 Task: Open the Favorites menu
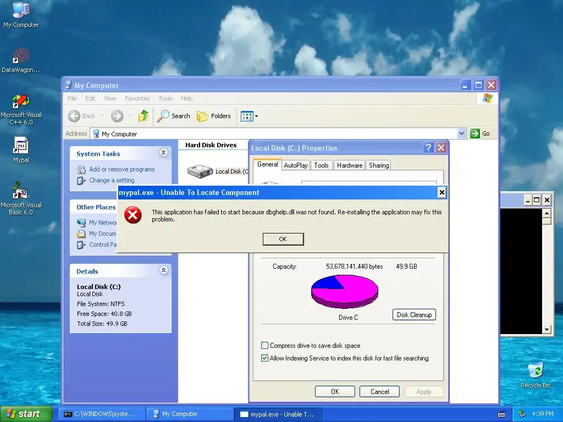(x=137, y=98)
